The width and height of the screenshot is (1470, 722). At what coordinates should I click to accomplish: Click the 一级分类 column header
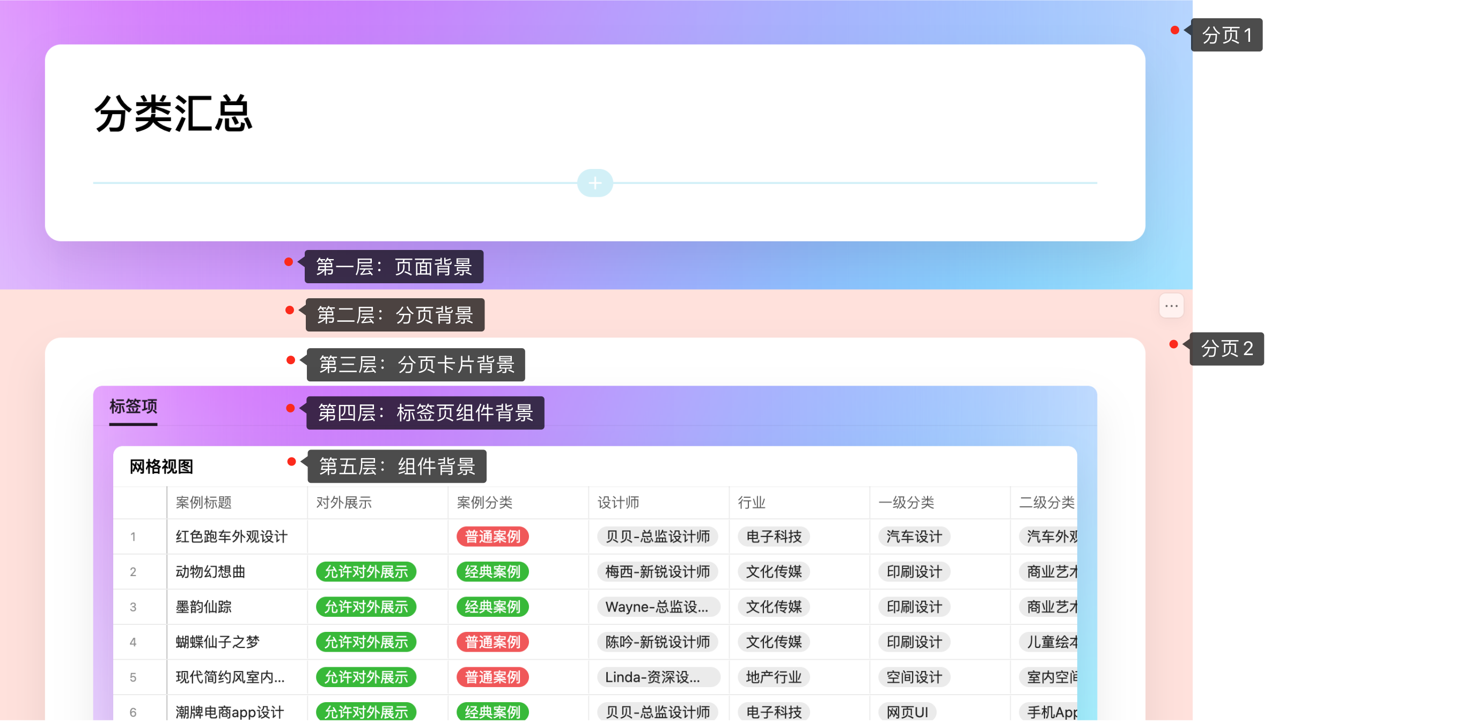tap(906, 502)
